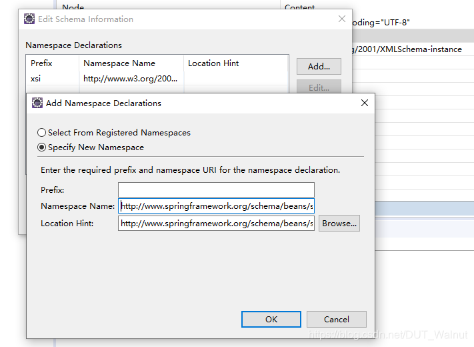This screenshot has width=474, height=347.
Task: Cancel the Add Namespace Declarations dialog
Action: click(337, 319)
